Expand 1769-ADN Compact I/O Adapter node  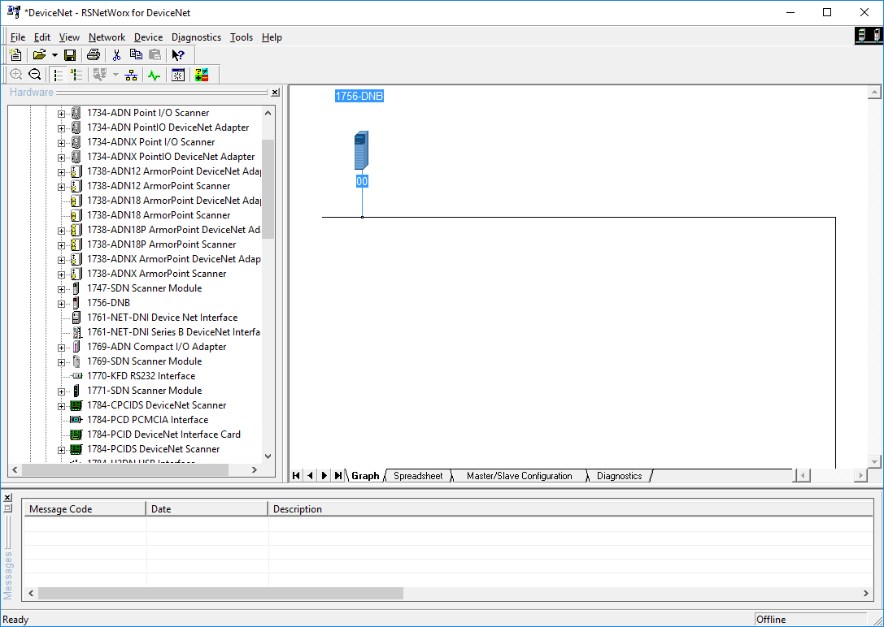tap(62, 348)
